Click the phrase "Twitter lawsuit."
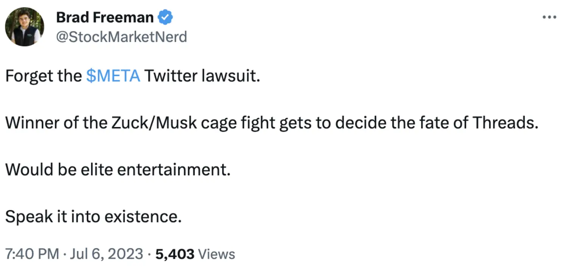The image size is (563, 275). [202, 76]
